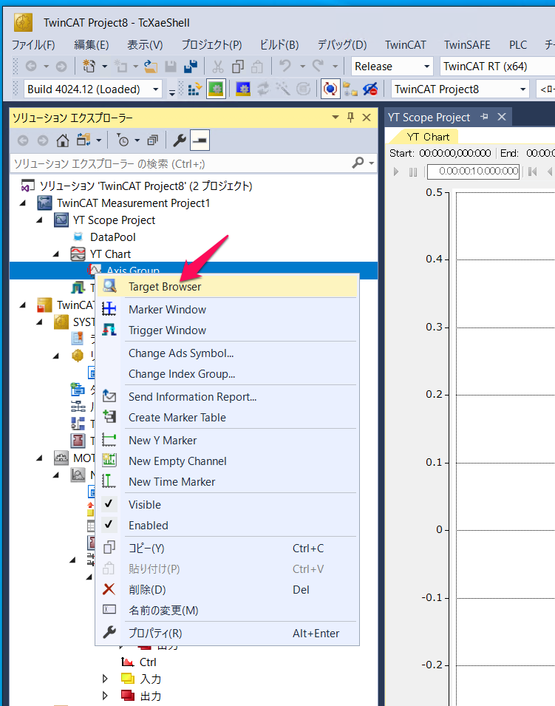This screenshot has width=555, height=706.
Task: Open the TwinCAT menu
Action: [x=406, y=45]
